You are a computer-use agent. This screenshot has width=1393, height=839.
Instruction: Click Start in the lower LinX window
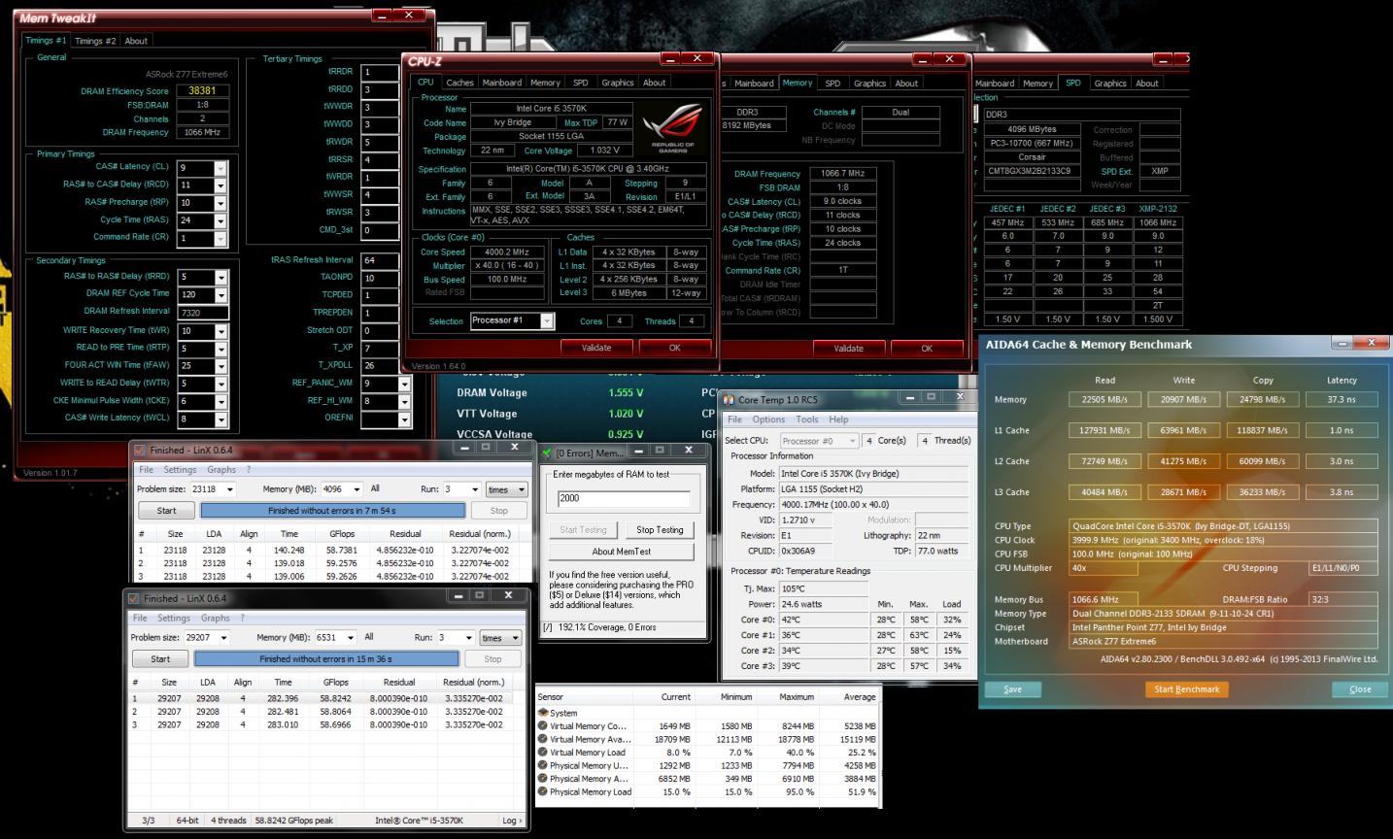(x=160, y=658)
